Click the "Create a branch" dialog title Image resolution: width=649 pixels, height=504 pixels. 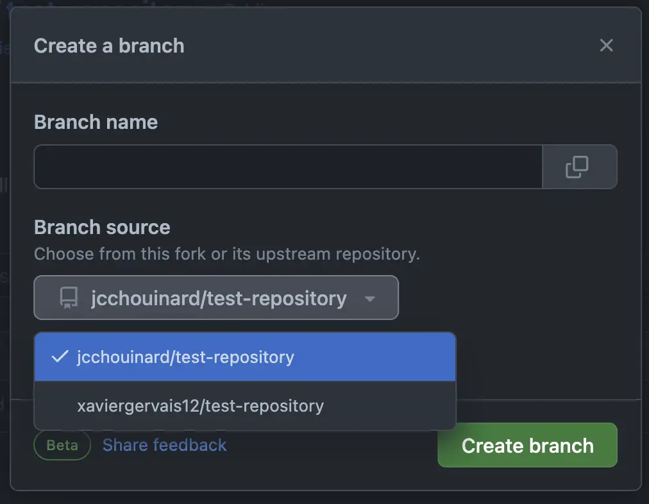point(109,46)
